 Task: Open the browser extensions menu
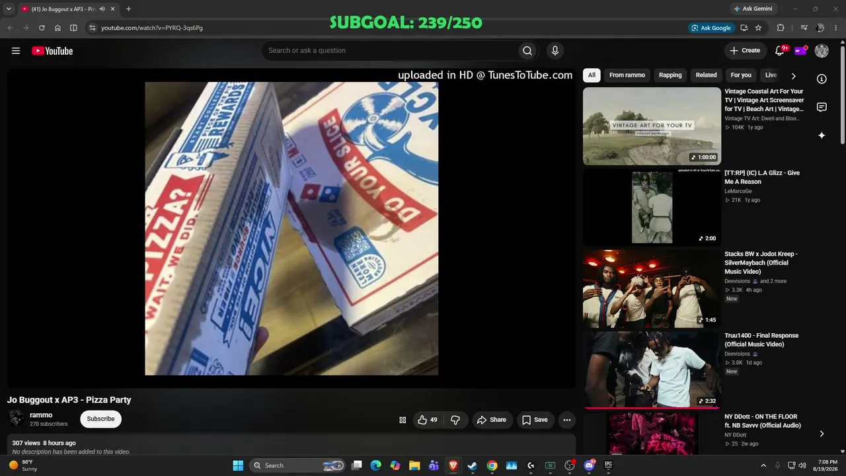tap(781, 28)
